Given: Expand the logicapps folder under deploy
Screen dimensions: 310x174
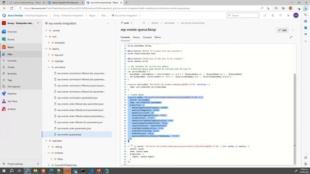Looking at the screenshot, I should click(49, 61).
